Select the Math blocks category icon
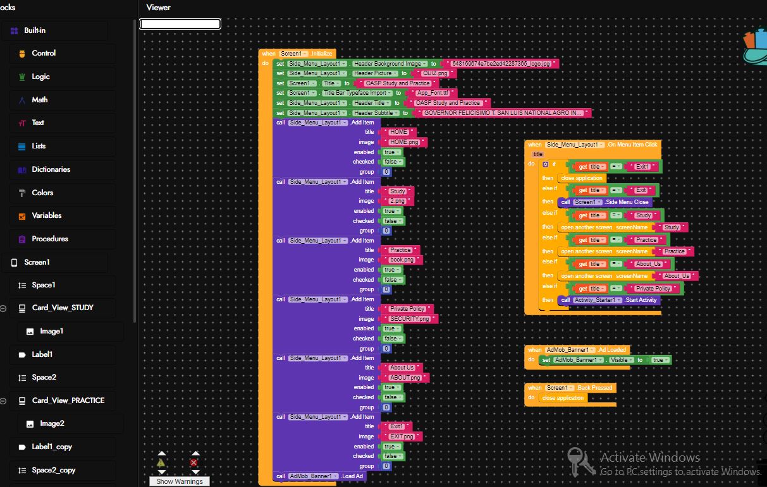Viewport: 767px width, 487px height. coord(22,100)
